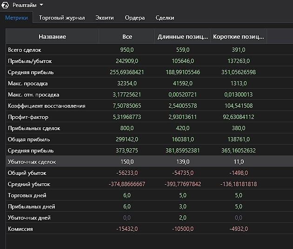
Task: Click the application logo icon
Action: (6, 5)
